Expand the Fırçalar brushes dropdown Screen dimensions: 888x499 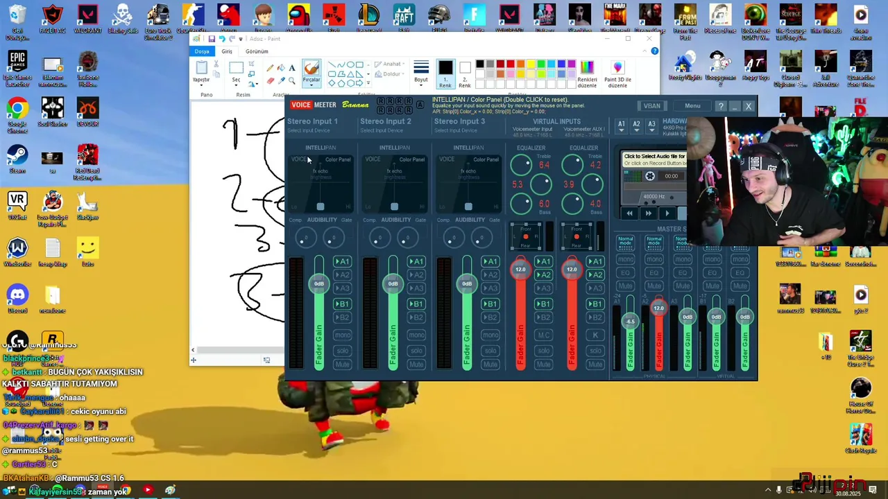pos(311,80)
